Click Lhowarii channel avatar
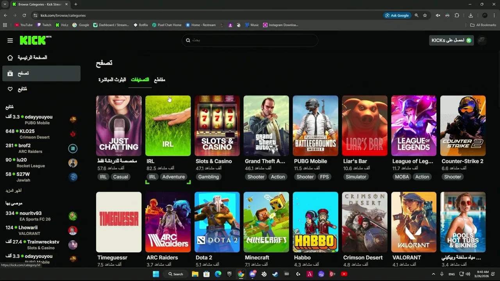This screenshot has height=281, width=500. pyautogui.click(x=73, y=230)
